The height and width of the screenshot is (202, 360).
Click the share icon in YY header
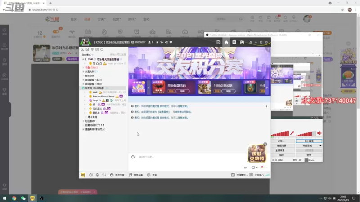pyautogui.click(x=166, y=42)
